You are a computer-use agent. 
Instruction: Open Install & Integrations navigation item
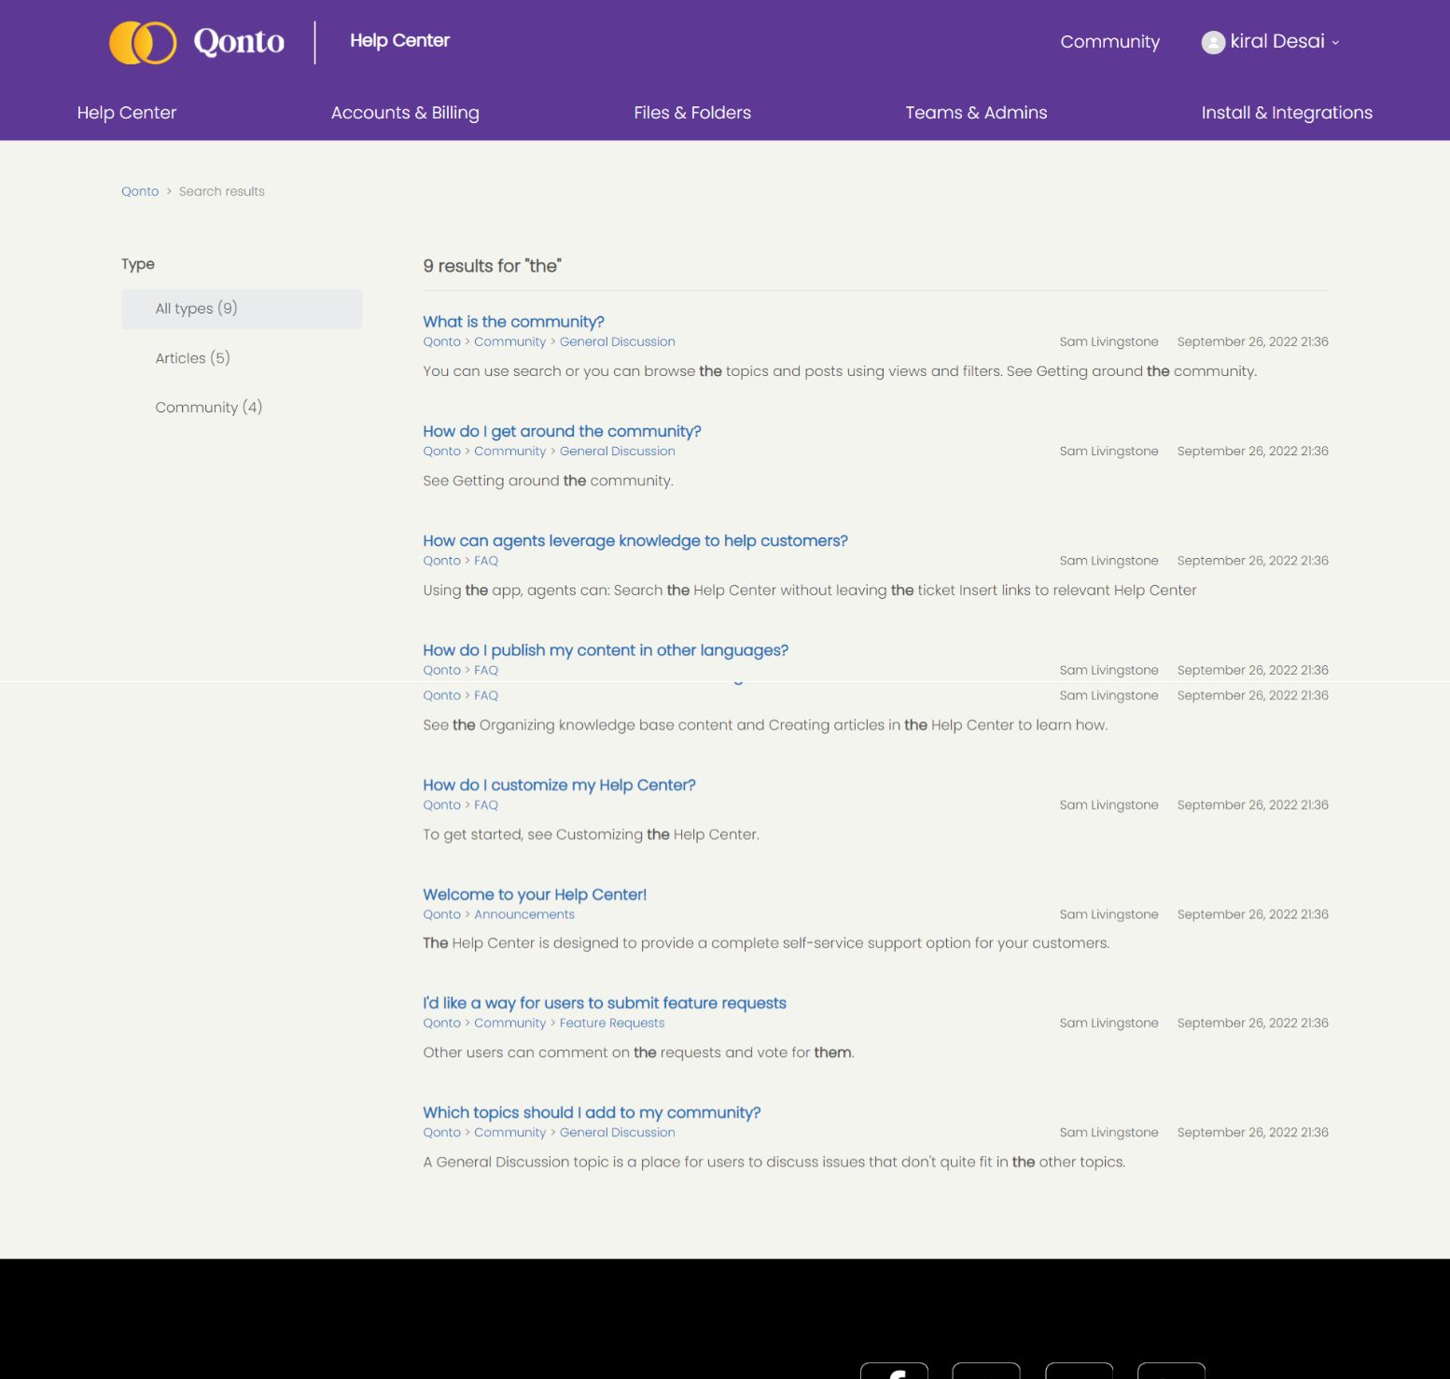click(1286, 113)
